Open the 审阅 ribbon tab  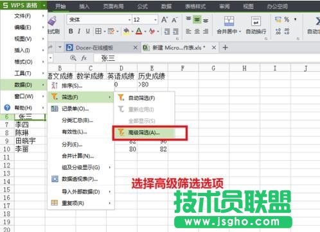(x=224, y=6)
